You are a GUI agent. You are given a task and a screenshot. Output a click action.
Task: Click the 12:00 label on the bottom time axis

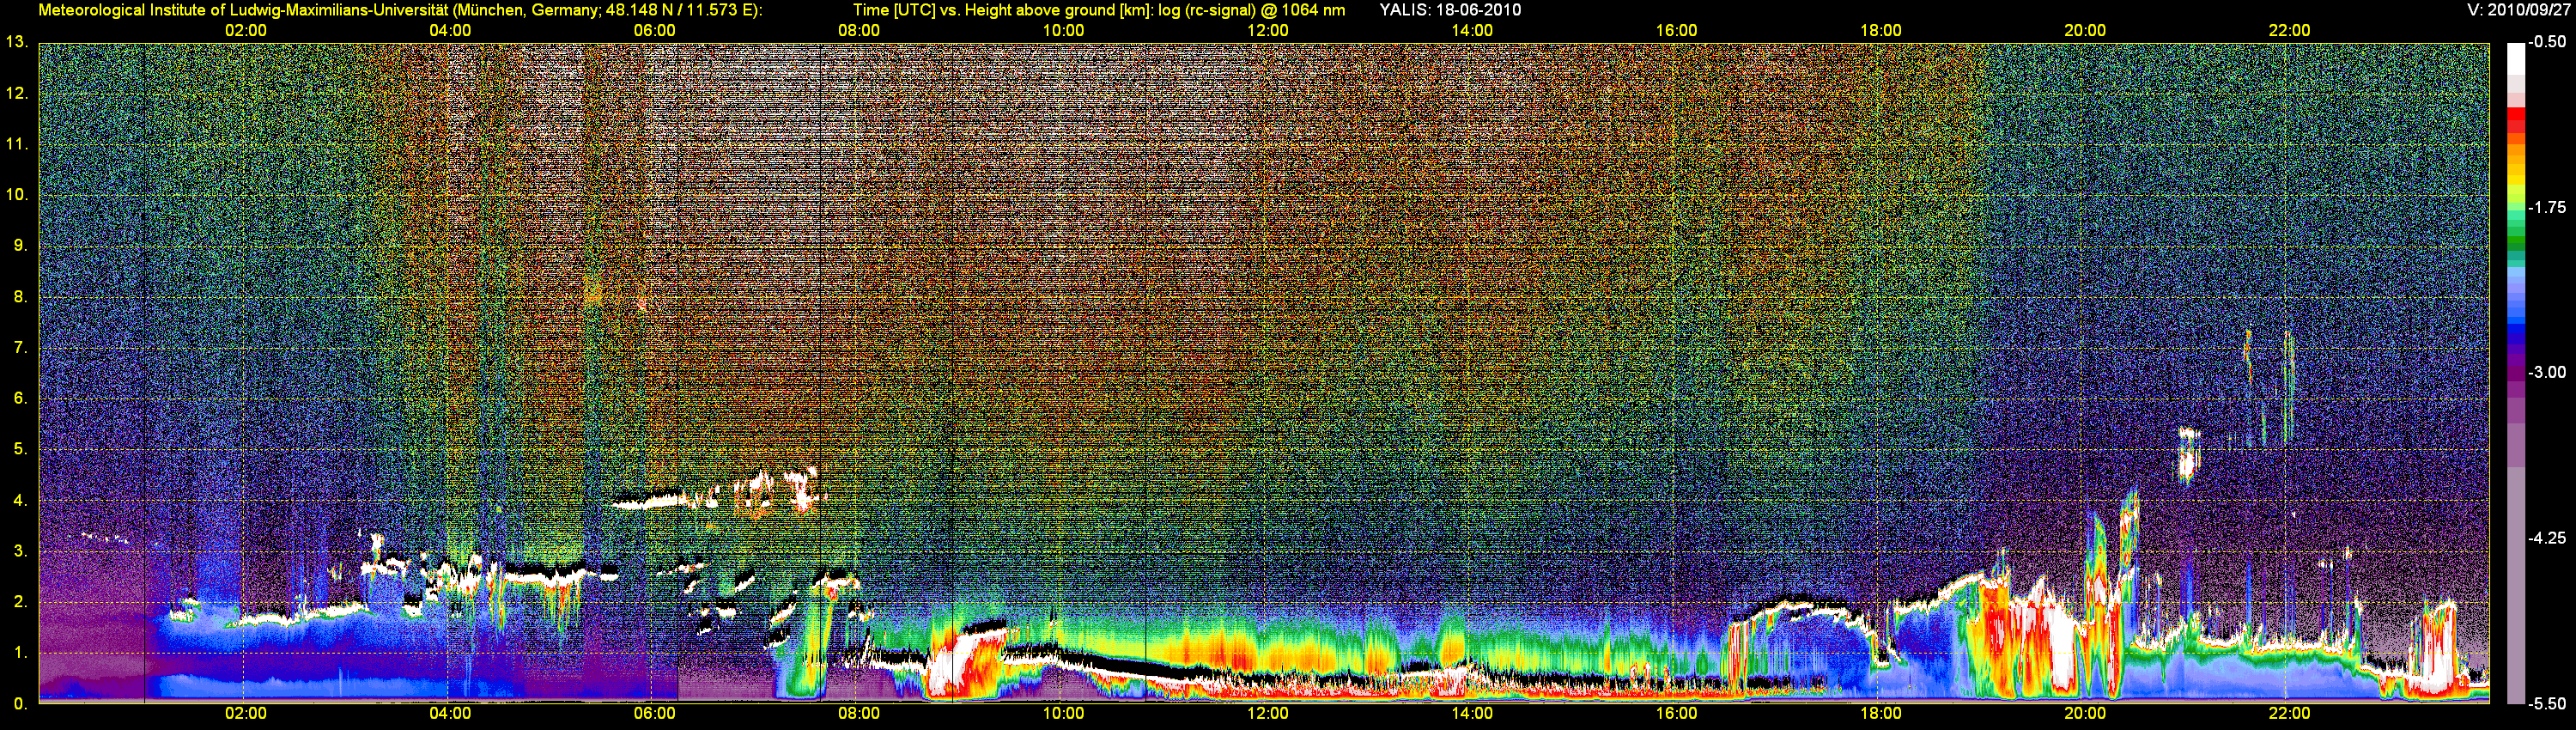1268,714
